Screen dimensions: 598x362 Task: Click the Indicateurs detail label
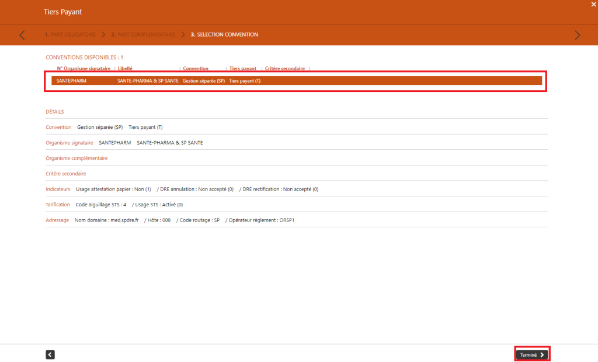[x=58, y=189]
